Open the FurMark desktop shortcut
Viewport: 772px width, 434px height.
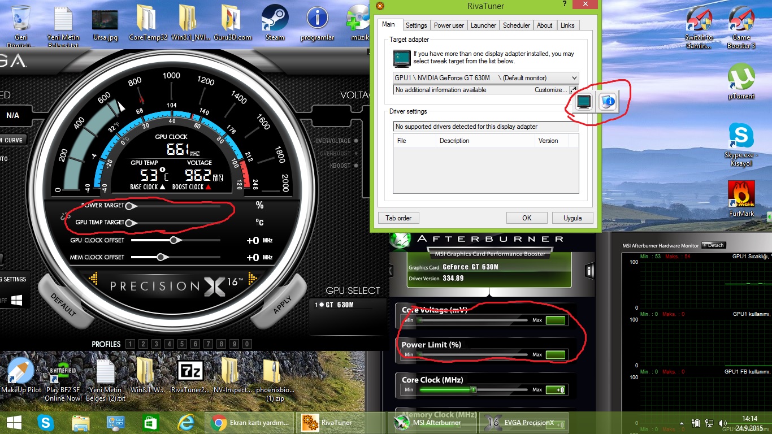tap(741, 195)
